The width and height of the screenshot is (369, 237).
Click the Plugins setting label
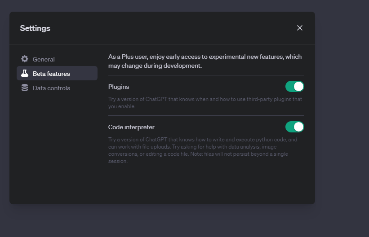coord(119,87)
